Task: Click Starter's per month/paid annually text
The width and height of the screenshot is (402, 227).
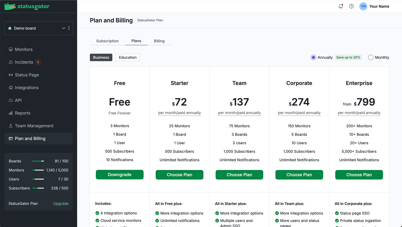Action: click(x=179, y=113)
